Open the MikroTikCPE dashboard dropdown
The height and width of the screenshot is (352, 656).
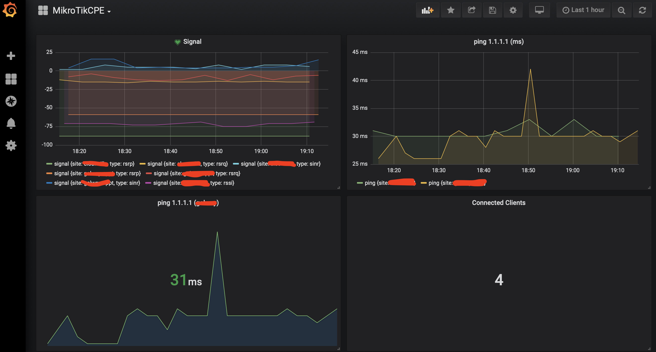[x=82, y=11]
